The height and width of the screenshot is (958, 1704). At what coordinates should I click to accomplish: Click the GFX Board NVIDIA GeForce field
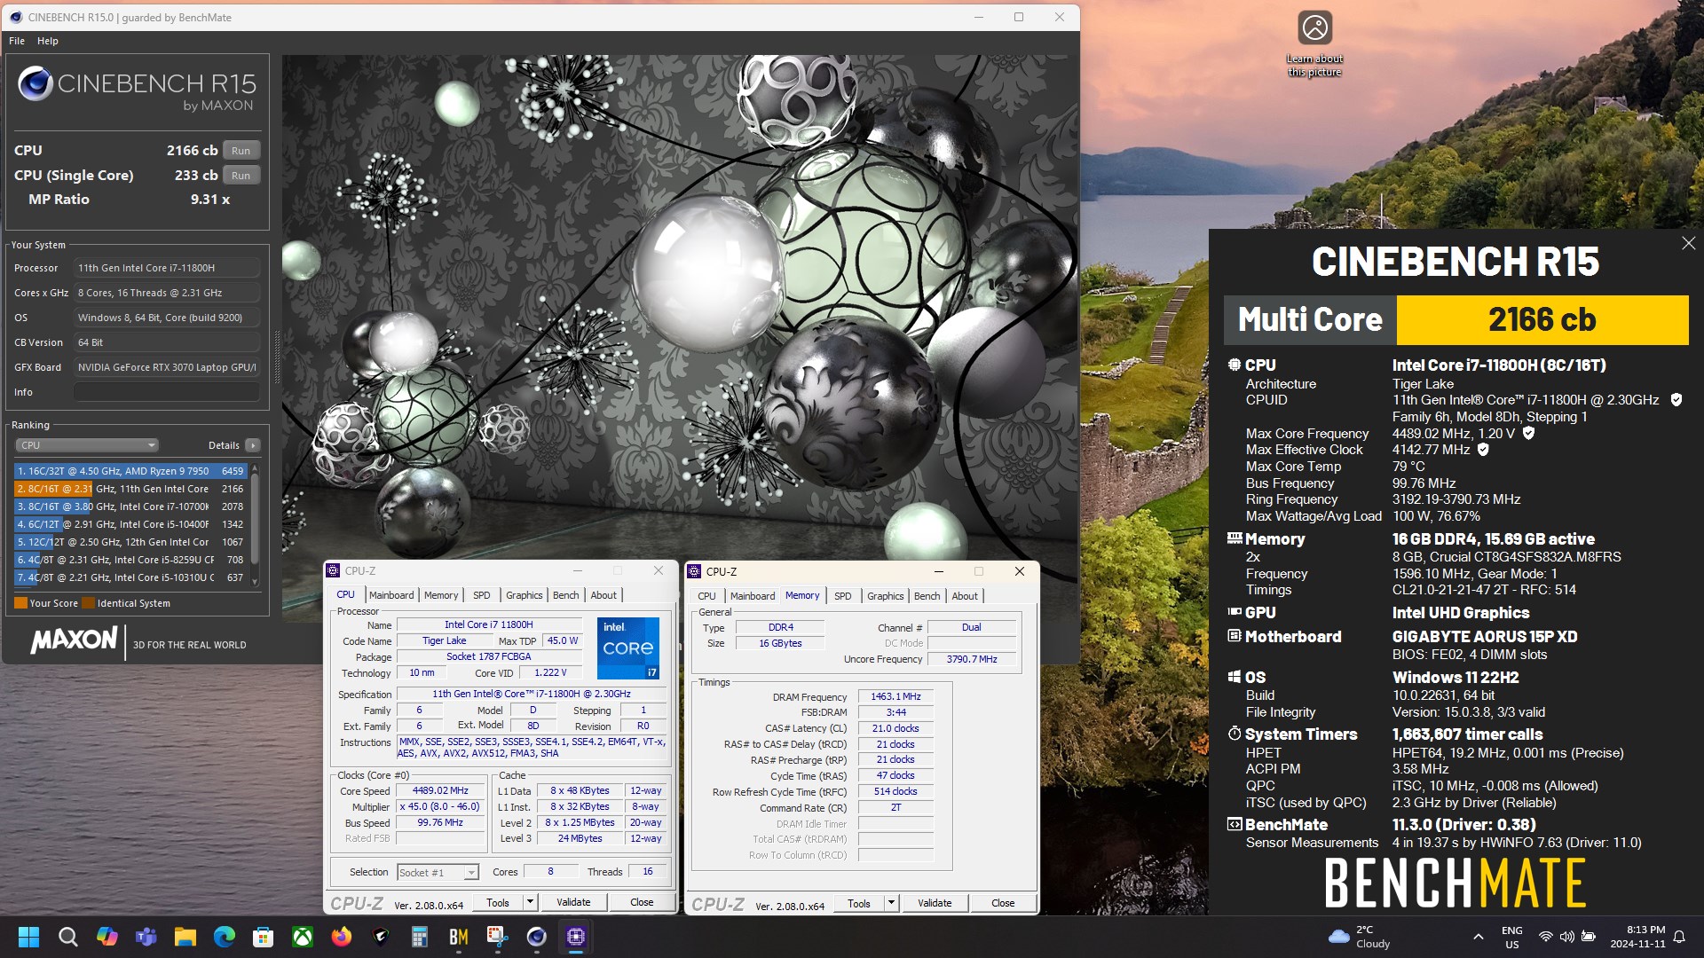167,367
